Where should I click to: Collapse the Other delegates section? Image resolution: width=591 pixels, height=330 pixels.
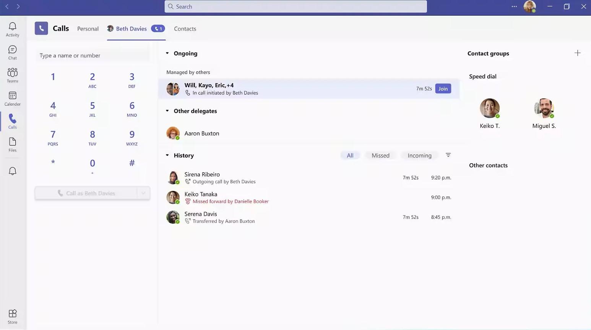pos(167,111)
